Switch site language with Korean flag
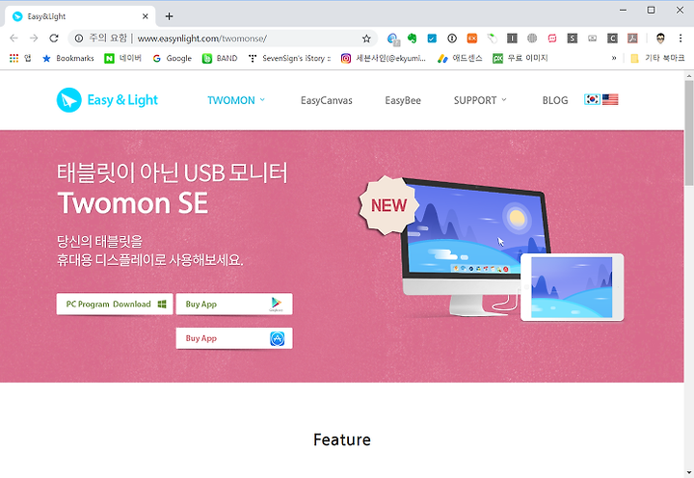The image size is (694, 478). [592, 99]
